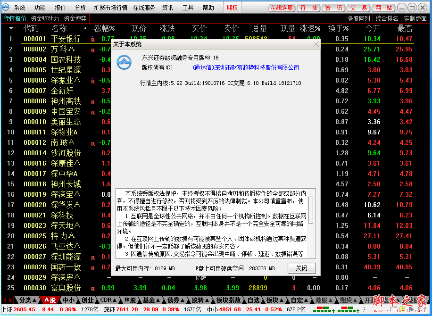Viewport: 432px width, 316px height.
Task: Click the red-bordered 网站 button
Action: point(383,8)
